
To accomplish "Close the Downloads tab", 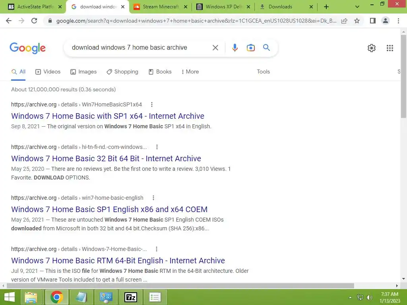I will pyautogui.click(x=311, y=7).
